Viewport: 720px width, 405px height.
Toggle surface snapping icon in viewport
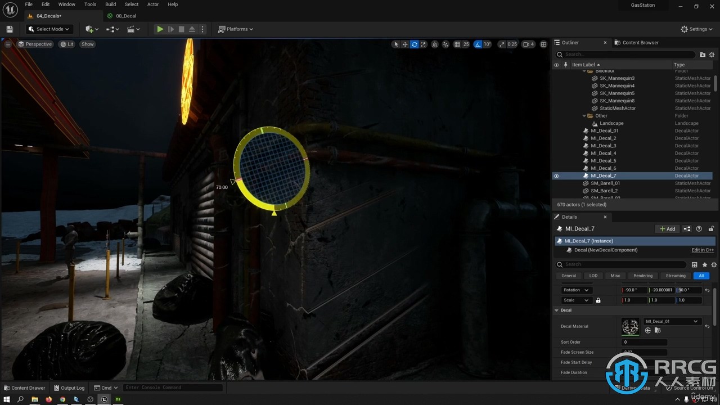coord(446,44)
